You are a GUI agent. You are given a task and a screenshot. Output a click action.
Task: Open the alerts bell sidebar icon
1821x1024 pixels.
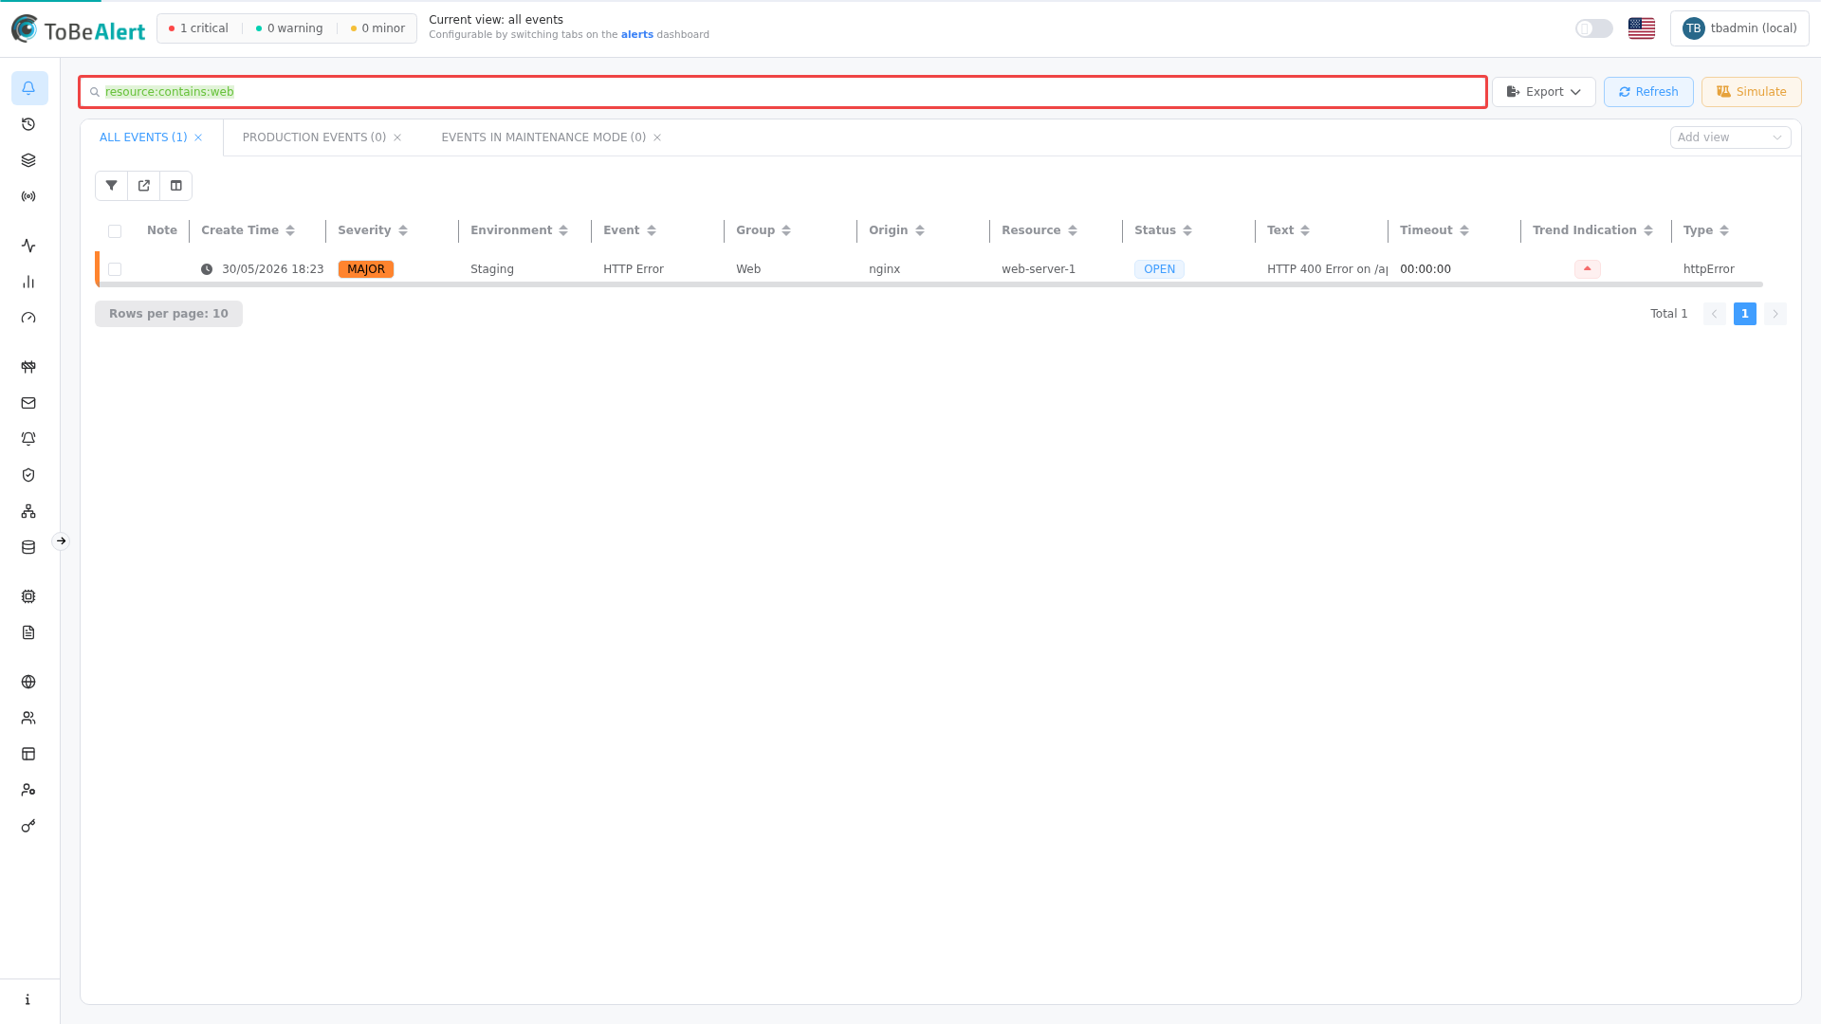[x=28, y=88]
